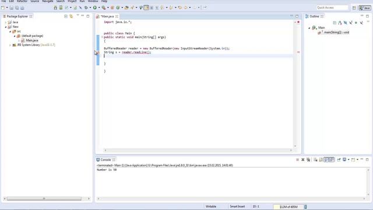Collapse Main class in Outline
The width and height of the screenshot is (373, 210).
[309, 28]
